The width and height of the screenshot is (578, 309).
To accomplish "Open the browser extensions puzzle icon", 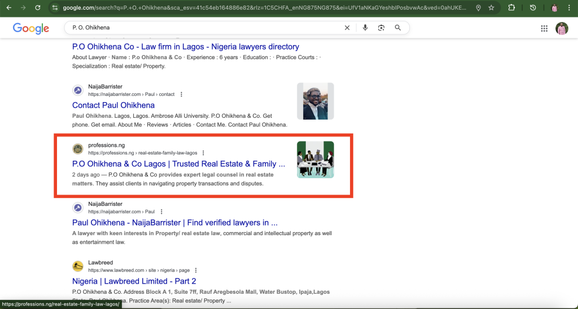I will click(511, 8).
